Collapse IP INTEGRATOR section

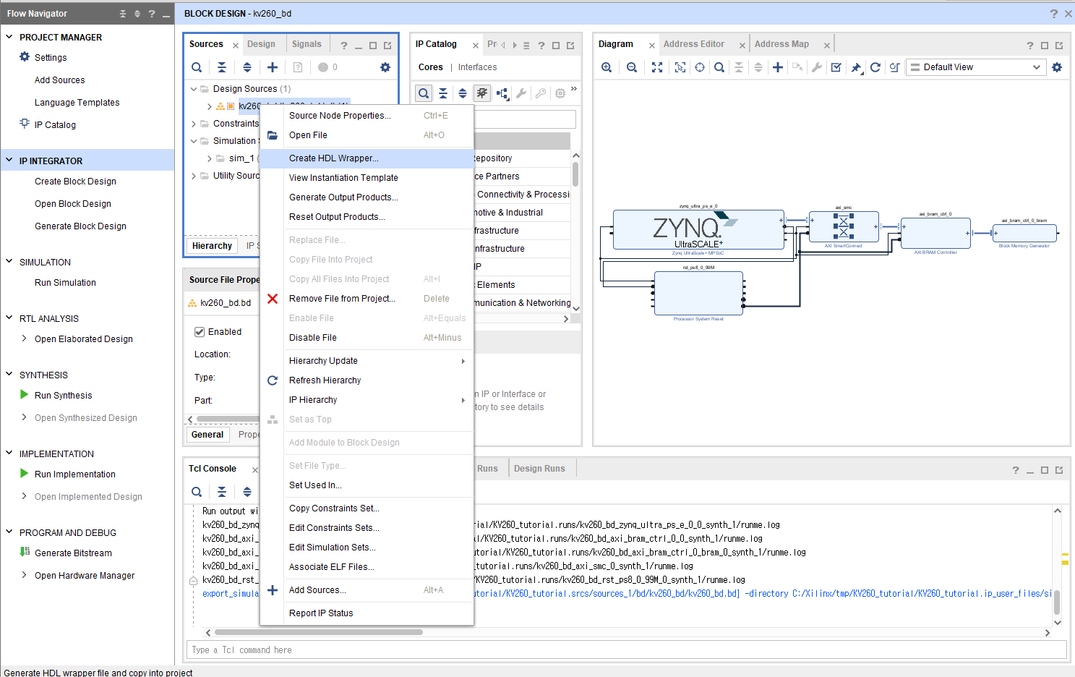[9, 161]
